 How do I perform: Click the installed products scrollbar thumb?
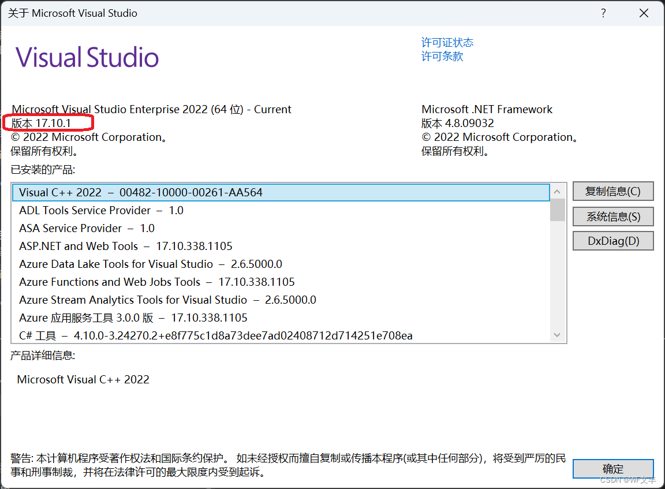click(557, 210)
